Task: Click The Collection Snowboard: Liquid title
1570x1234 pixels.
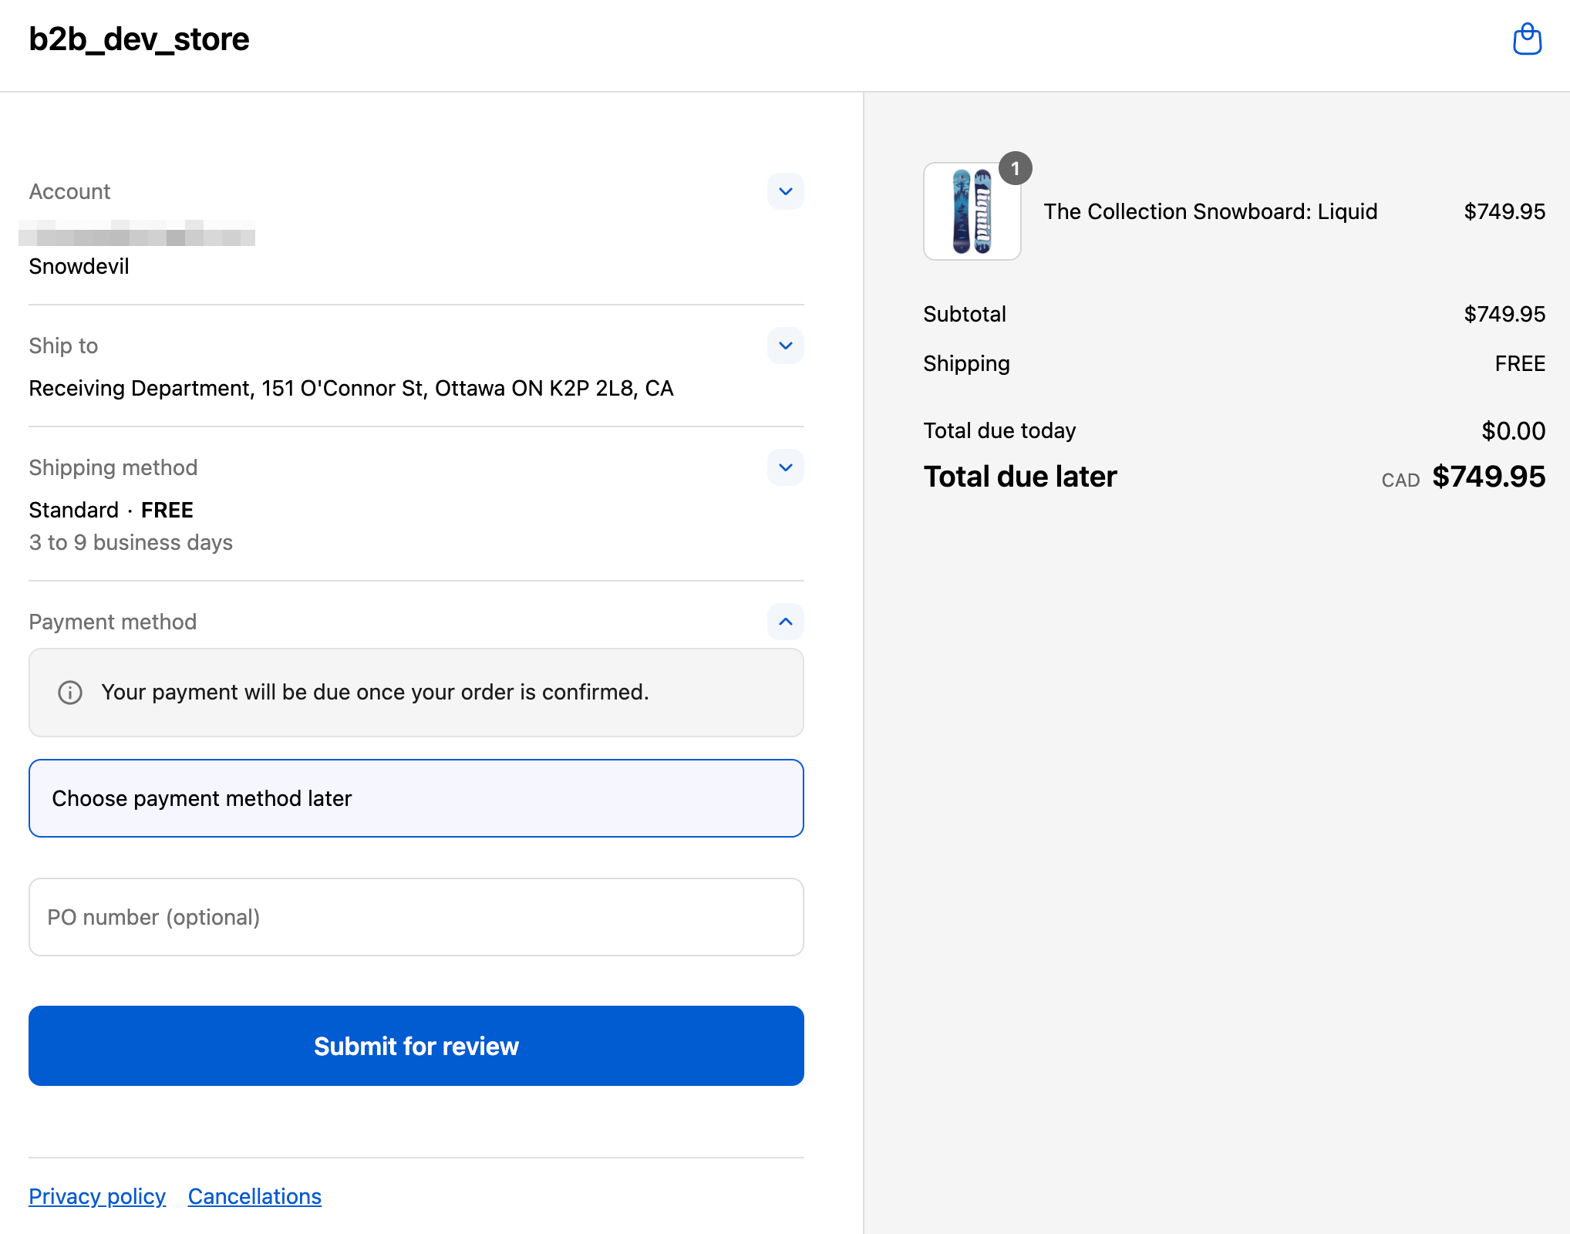Action: tap(1211, 211)
